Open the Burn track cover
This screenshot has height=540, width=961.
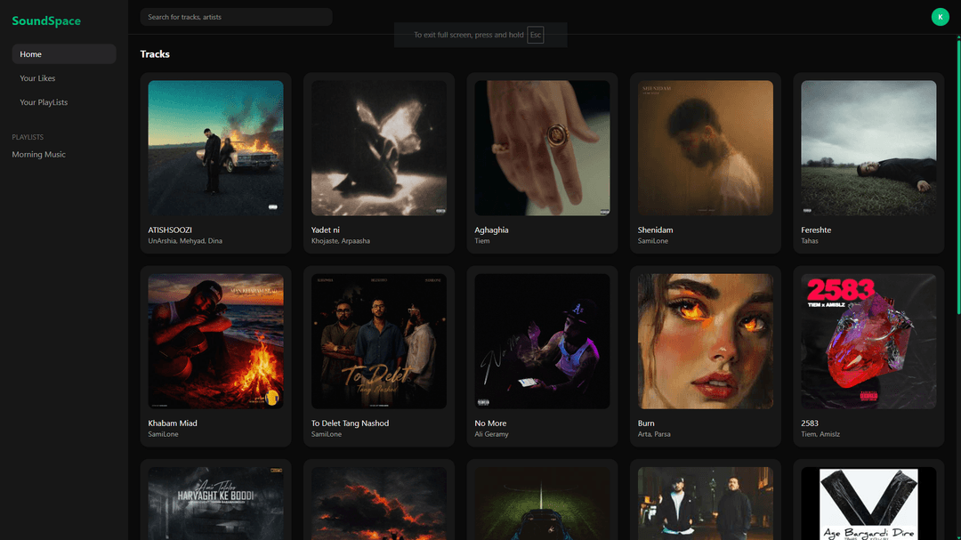[x=706, y=342]
